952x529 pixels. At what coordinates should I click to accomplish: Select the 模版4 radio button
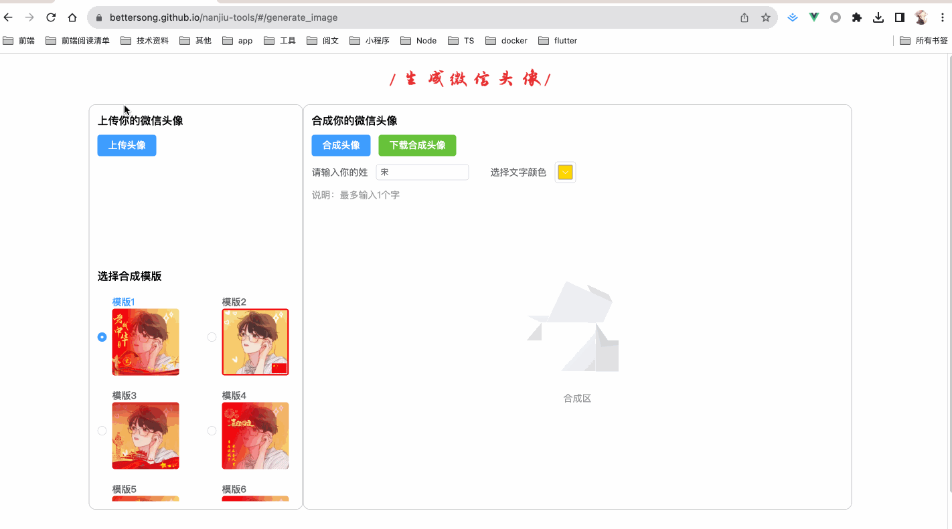(212, 431)
